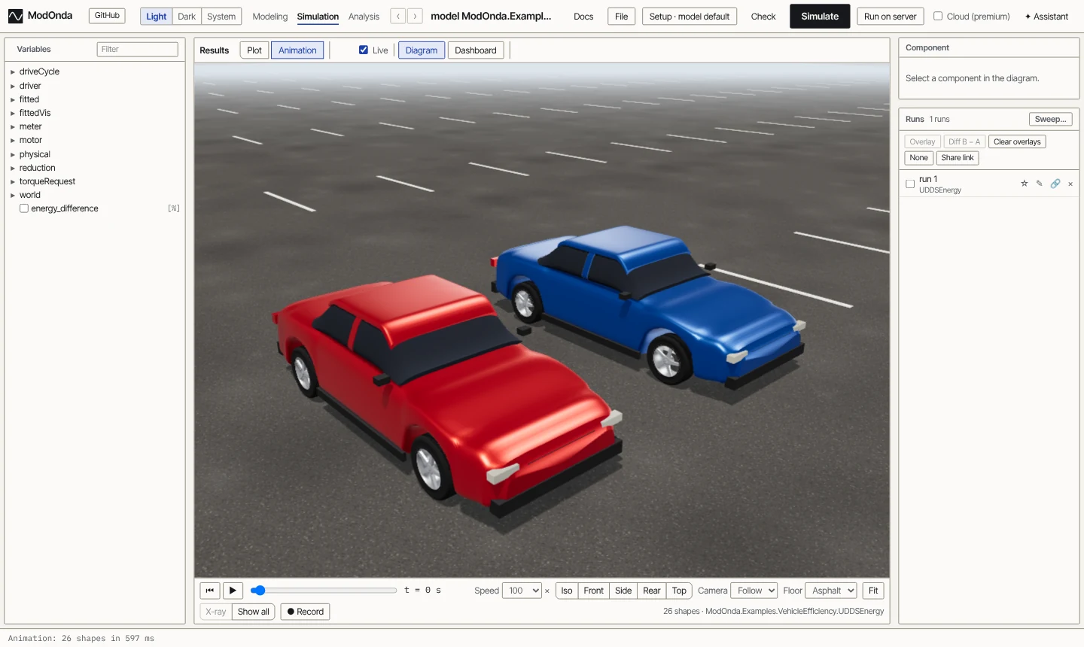This screenshot has width=1084, height=647.
Task: Expand the meter variable node
Action: (13, 126)
